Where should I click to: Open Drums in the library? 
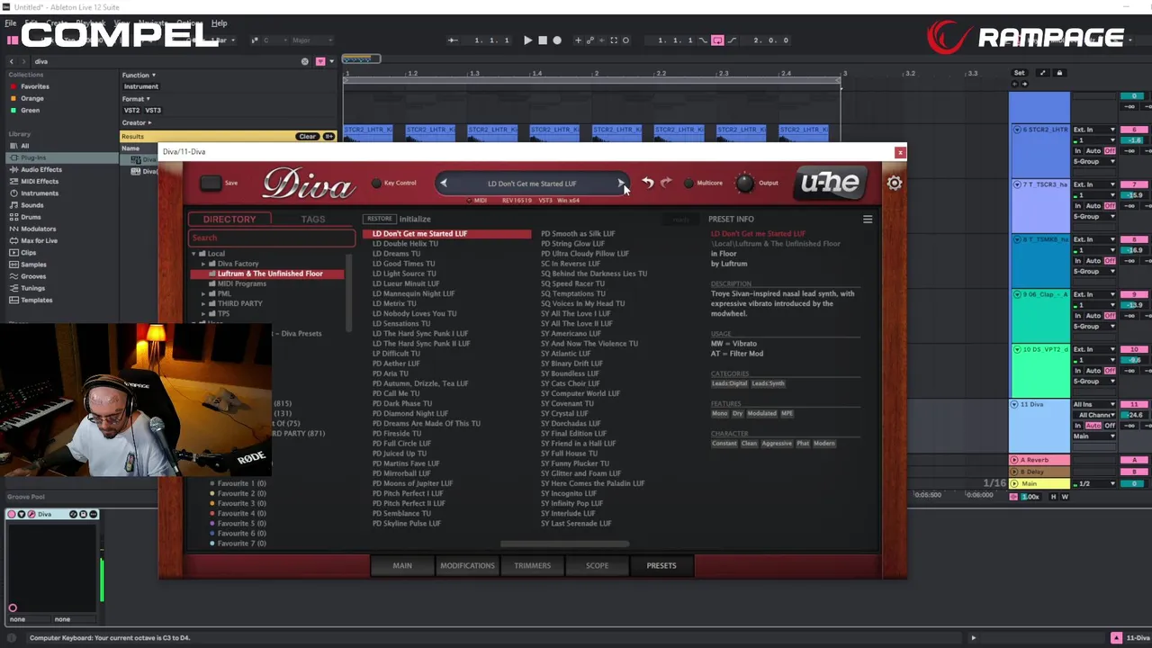pos(31,217)
